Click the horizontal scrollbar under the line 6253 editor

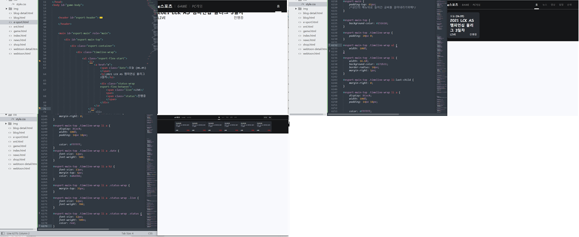pyautogui.click(x=364, y=114)
